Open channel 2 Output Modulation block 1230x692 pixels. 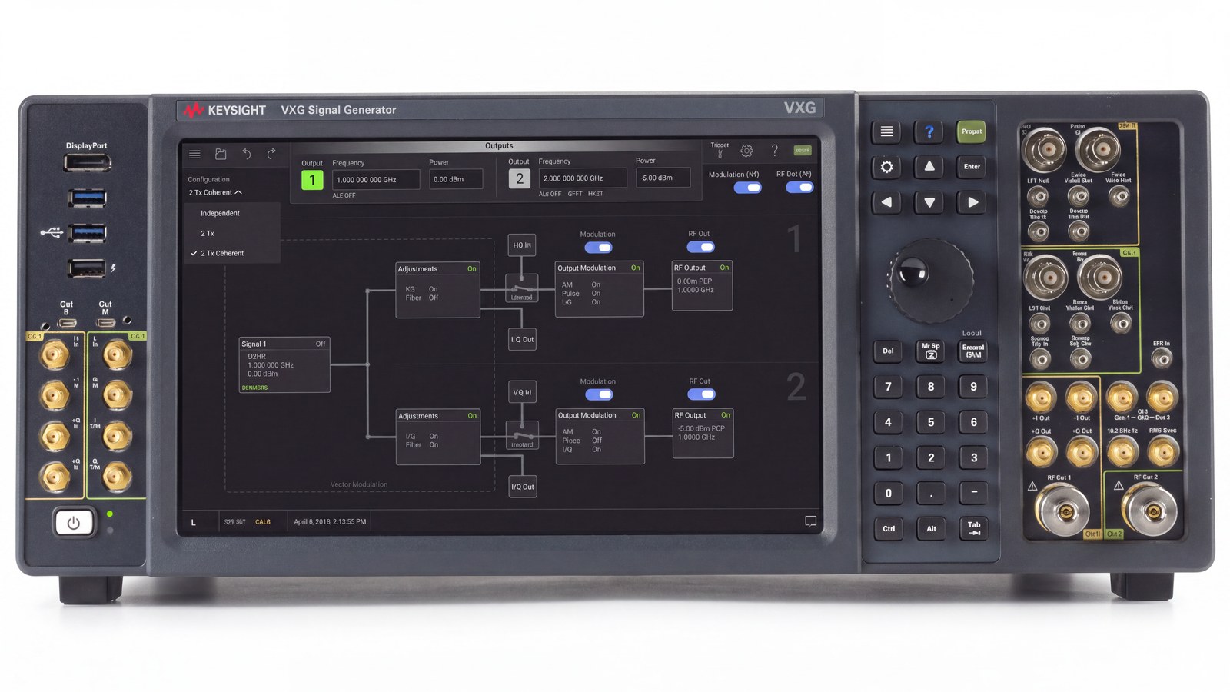(600, 436)
